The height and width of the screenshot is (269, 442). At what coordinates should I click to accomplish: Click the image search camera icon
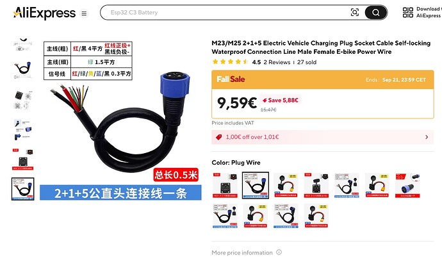355,12
